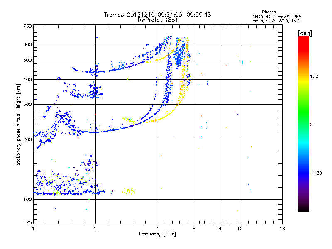Click the y-axis tick label "750"
Screen dimensions: 332x249
pyautogui.click(x=27, y=26)
